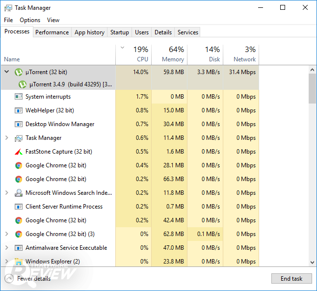Click the WebHelper (32 bit) icon

[19, 110]
